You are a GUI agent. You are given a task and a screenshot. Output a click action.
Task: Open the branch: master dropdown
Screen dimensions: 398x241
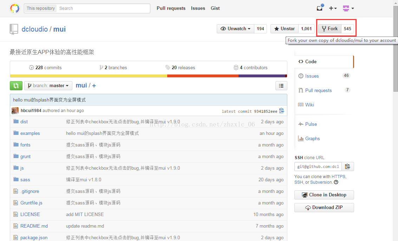[48, 86]
